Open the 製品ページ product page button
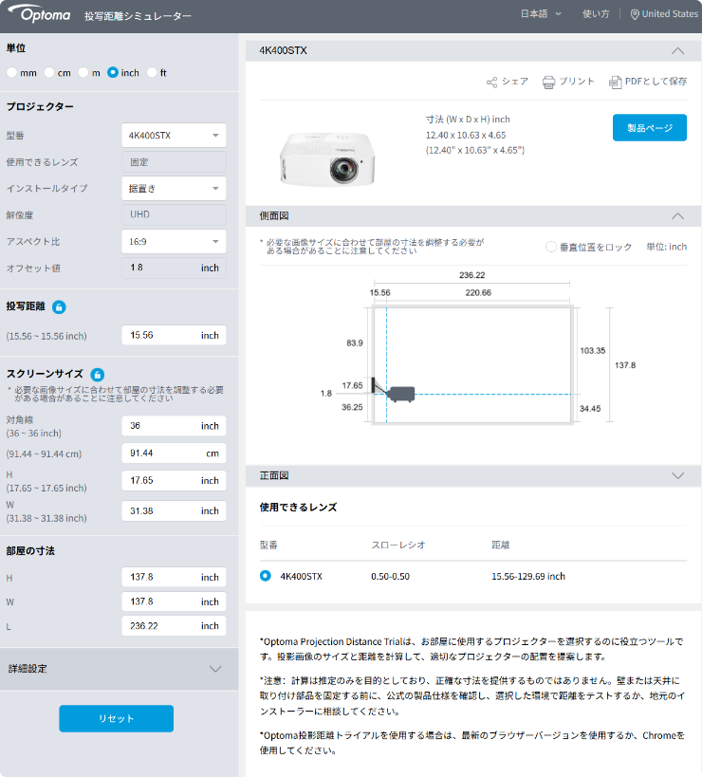The width and height of the screenshot is (702, 777). (650, 128)
